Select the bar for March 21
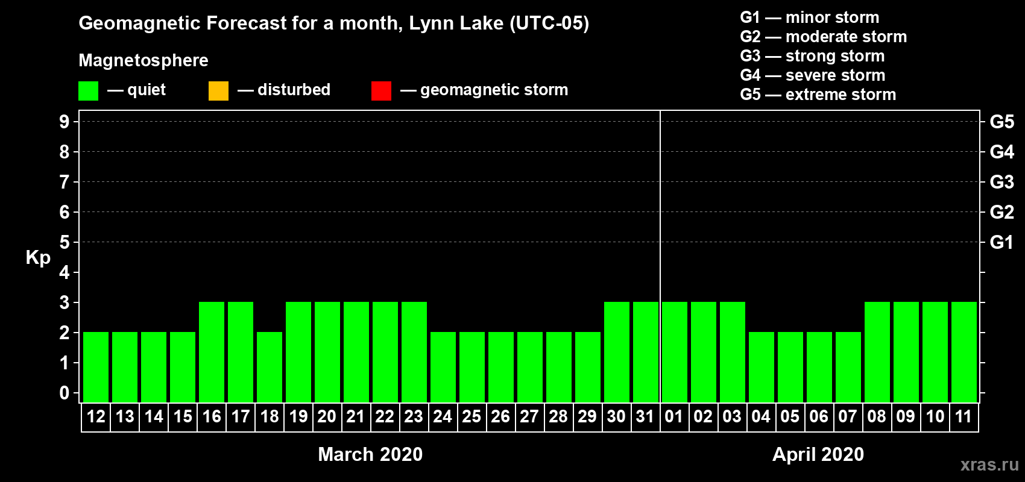 point(356,352)
